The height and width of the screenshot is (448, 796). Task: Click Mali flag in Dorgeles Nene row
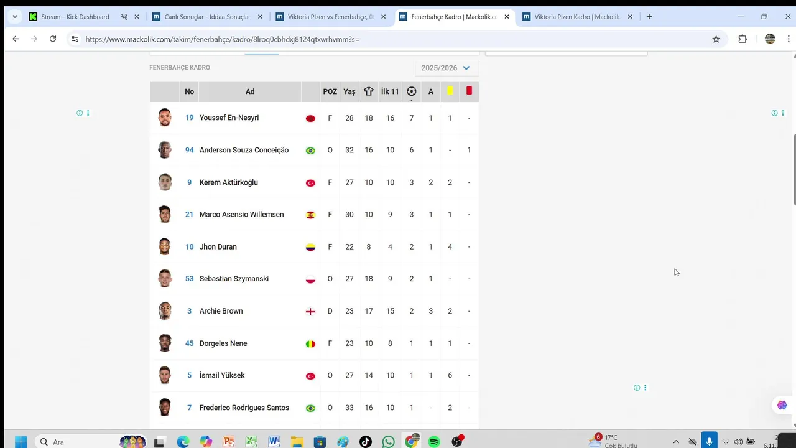click(310, 344)
